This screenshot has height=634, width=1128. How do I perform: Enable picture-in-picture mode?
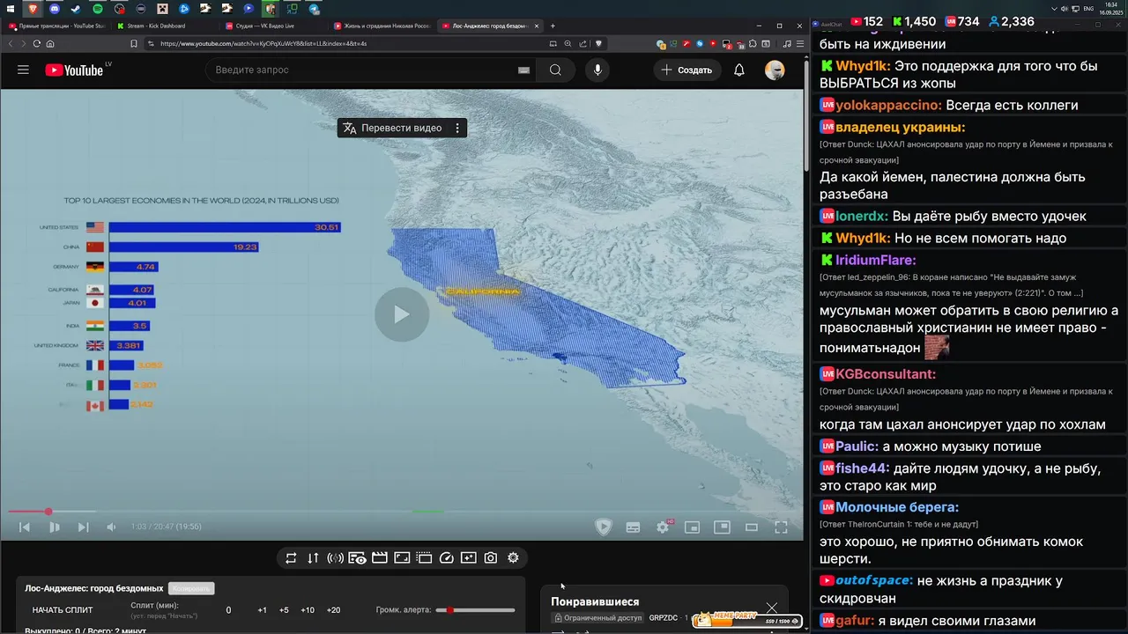point(722,527)
